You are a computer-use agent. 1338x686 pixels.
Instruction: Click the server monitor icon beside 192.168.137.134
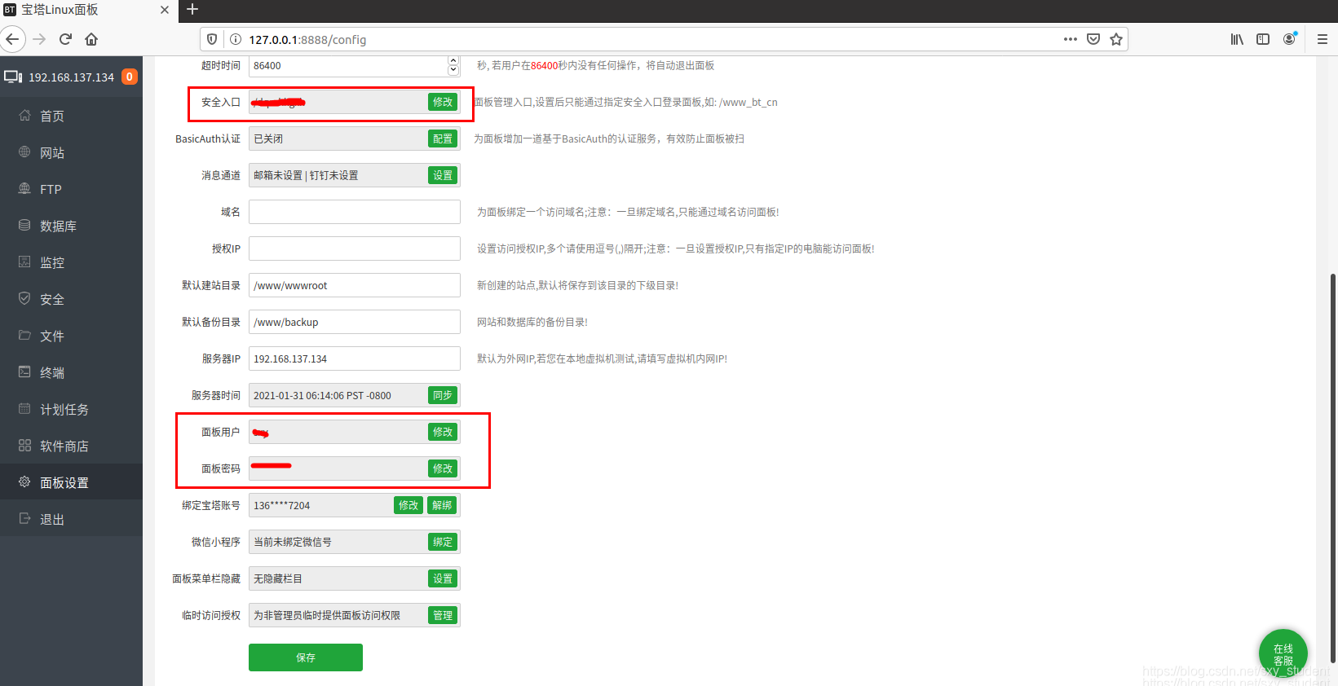(13, 77)
